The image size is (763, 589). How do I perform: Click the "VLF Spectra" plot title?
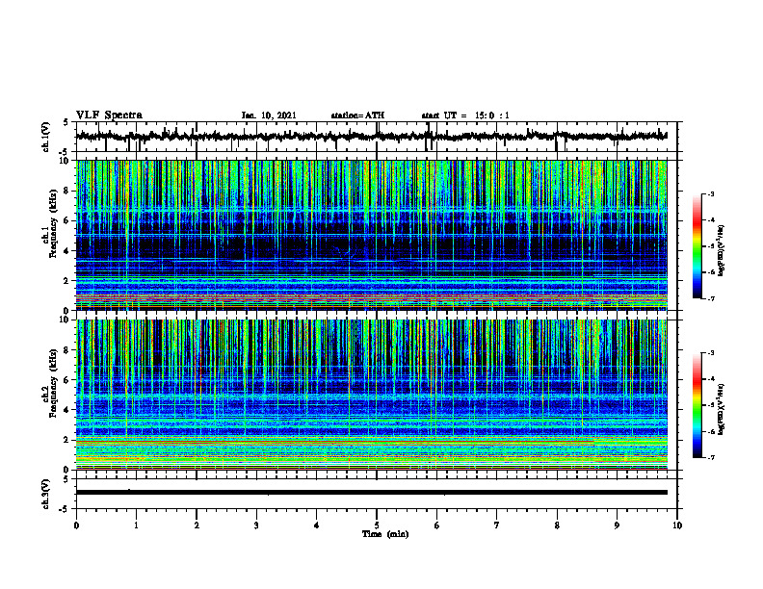click(109, 115)
